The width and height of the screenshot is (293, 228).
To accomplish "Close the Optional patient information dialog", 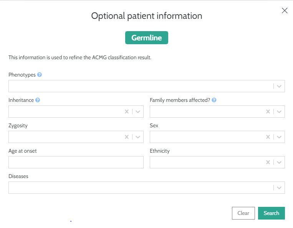I will pyautogui.click(x=285, y=11).
